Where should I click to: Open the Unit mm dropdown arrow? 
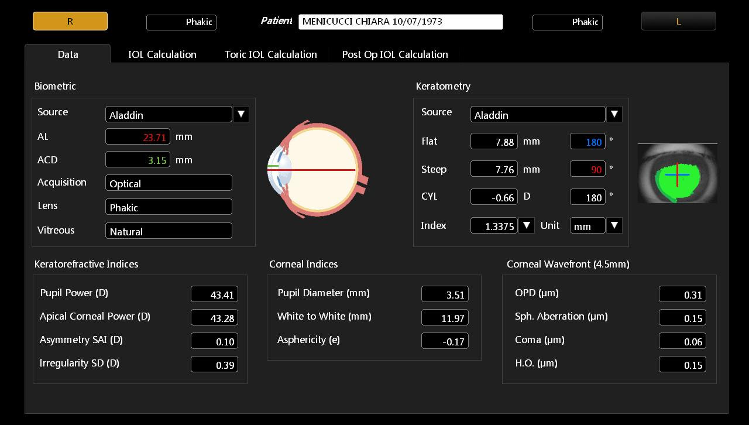pyautogui.click(x=614, y=225)
